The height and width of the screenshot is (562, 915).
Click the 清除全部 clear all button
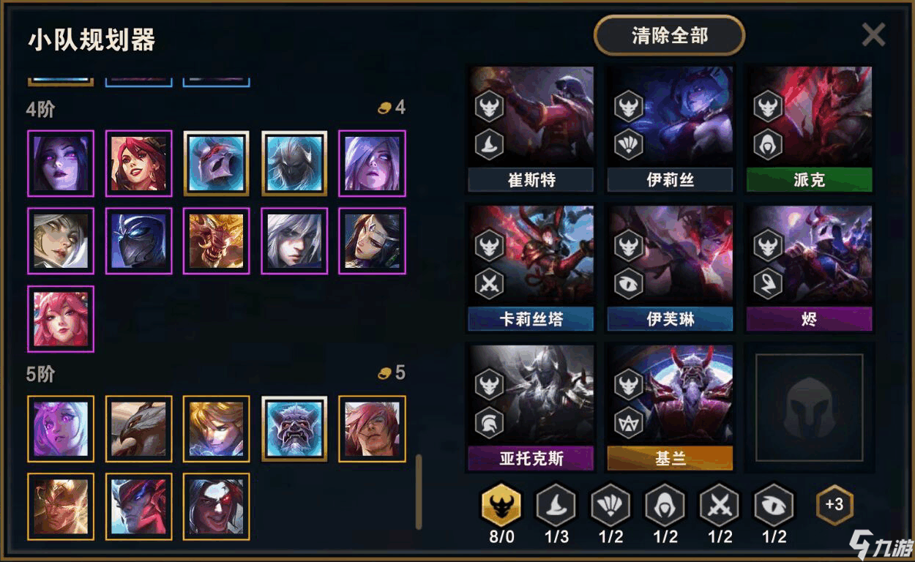pos(669,35)
